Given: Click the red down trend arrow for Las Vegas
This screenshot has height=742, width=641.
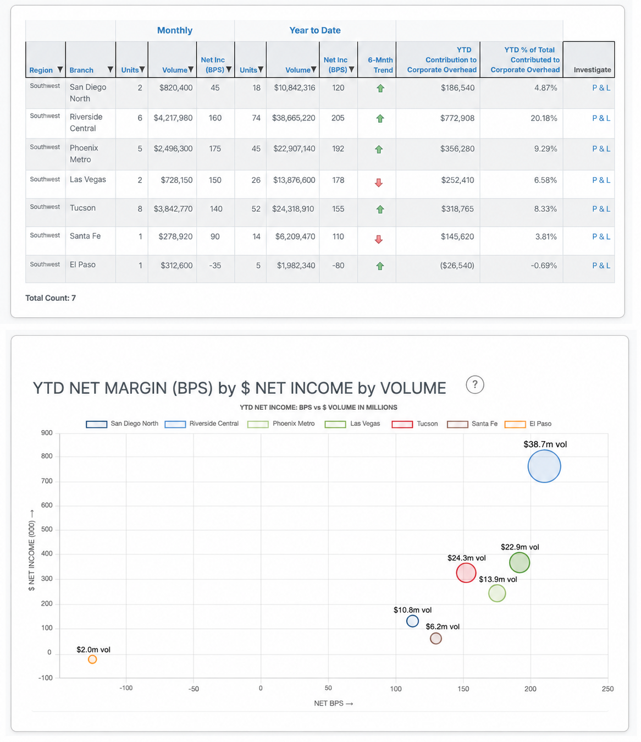Looking at the screenshot, I should (378, 183).
